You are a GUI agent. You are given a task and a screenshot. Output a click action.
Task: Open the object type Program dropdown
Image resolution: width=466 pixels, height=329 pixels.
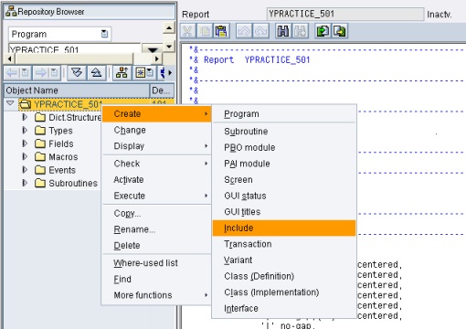104,34
